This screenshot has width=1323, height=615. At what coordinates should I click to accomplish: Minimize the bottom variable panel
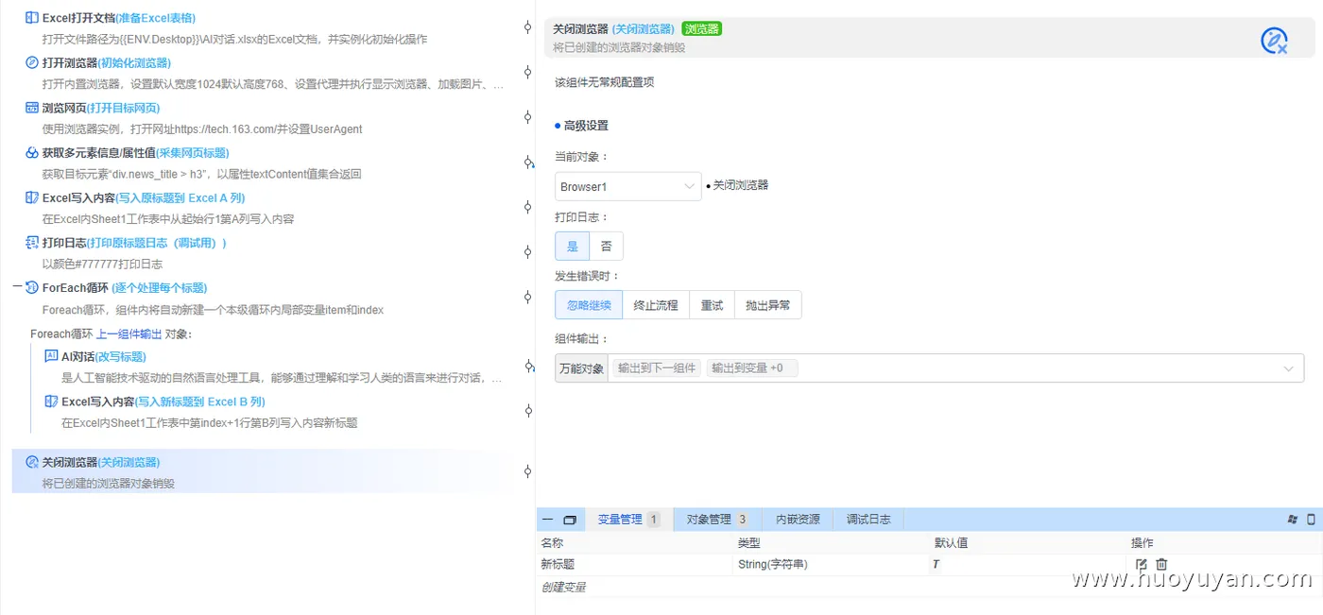pyautogui.click(x=547, y=520)
